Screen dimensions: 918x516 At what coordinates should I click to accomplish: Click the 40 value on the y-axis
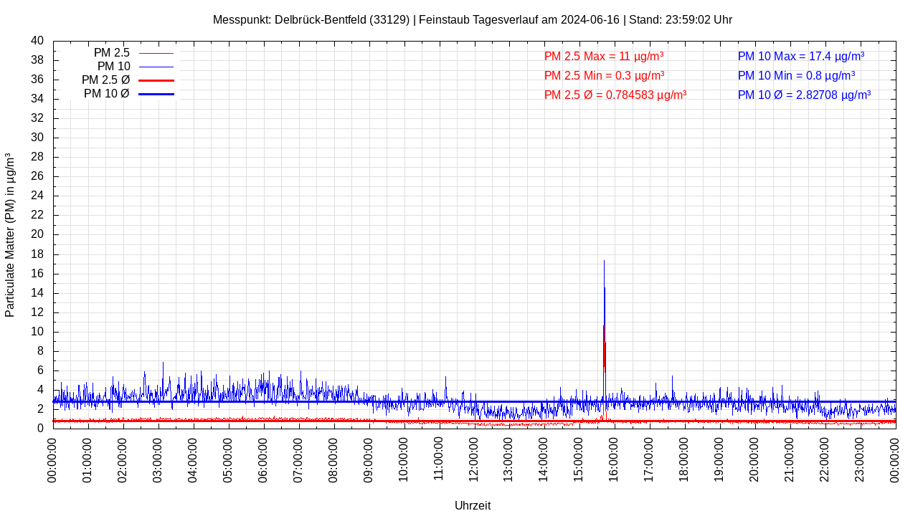37,41
